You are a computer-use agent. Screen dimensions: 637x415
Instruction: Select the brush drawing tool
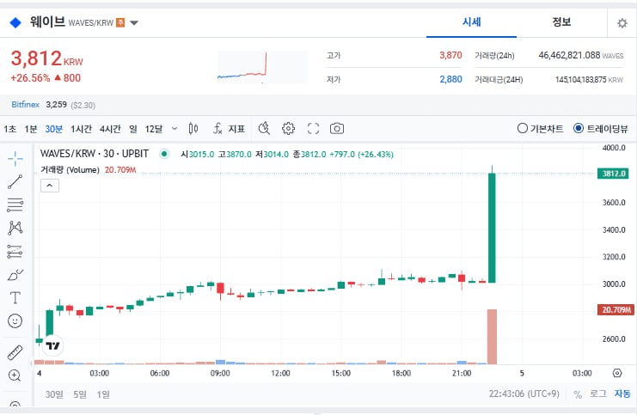(15, 275)
